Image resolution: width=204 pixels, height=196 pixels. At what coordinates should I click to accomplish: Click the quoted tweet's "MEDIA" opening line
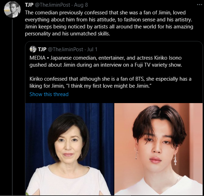106,58
